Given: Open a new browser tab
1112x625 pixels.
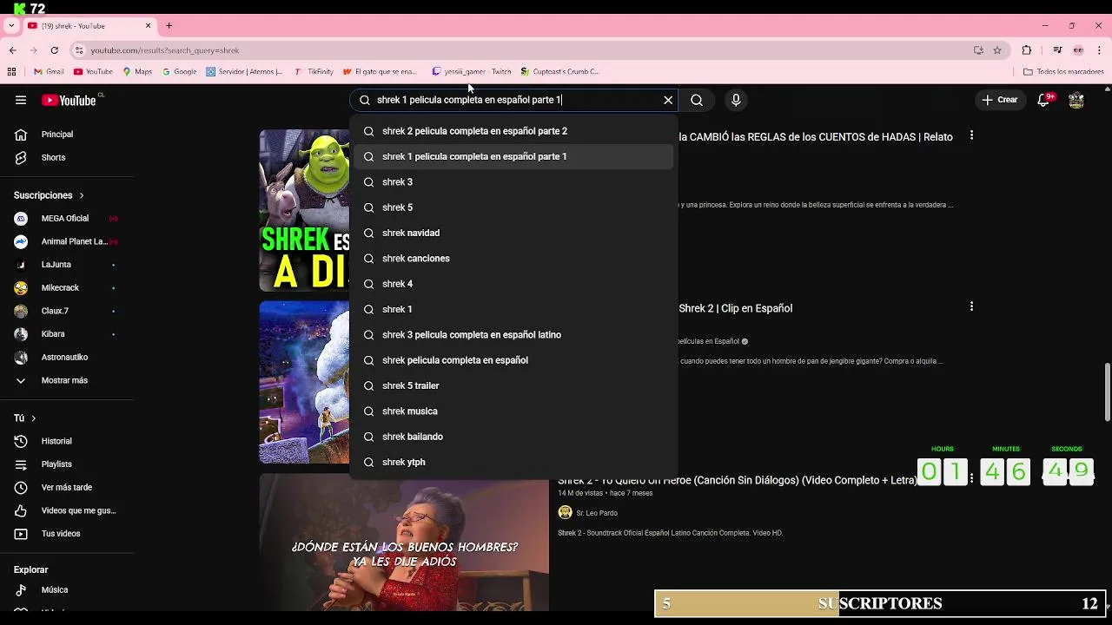Looking at the screenshot, I should coord(169,26).
